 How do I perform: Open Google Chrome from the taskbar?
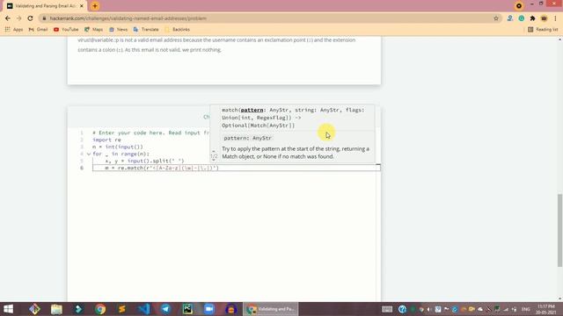tap(100, 309)
